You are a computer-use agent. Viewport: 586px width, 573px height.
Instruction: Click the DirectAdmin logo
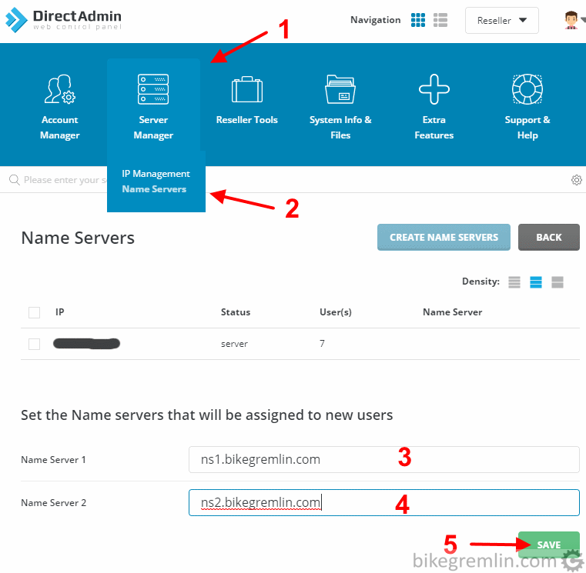click(64, 20)
